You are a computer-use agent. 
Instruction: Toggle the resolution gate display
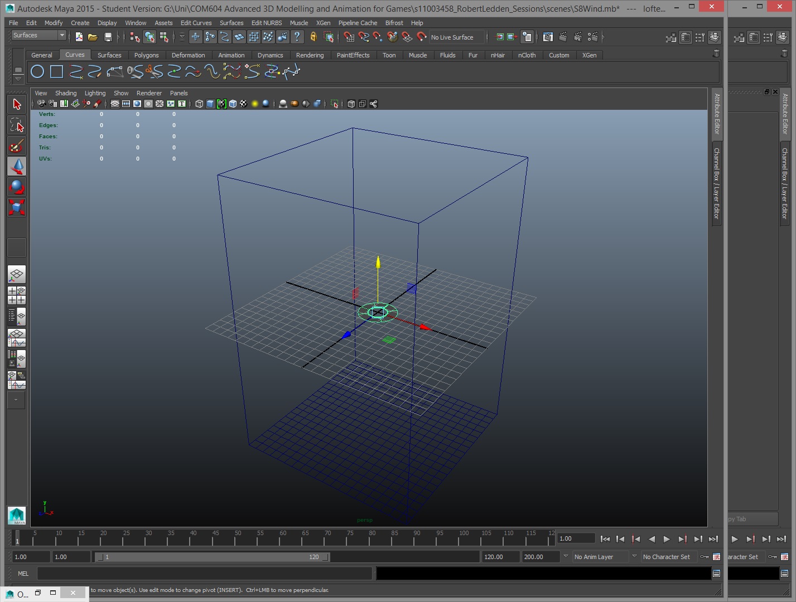(x=137, y=104)
